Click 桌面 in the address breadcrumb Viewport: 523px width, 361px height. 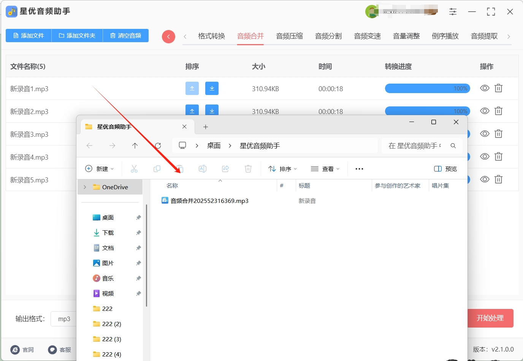click(x=214, y=146)
